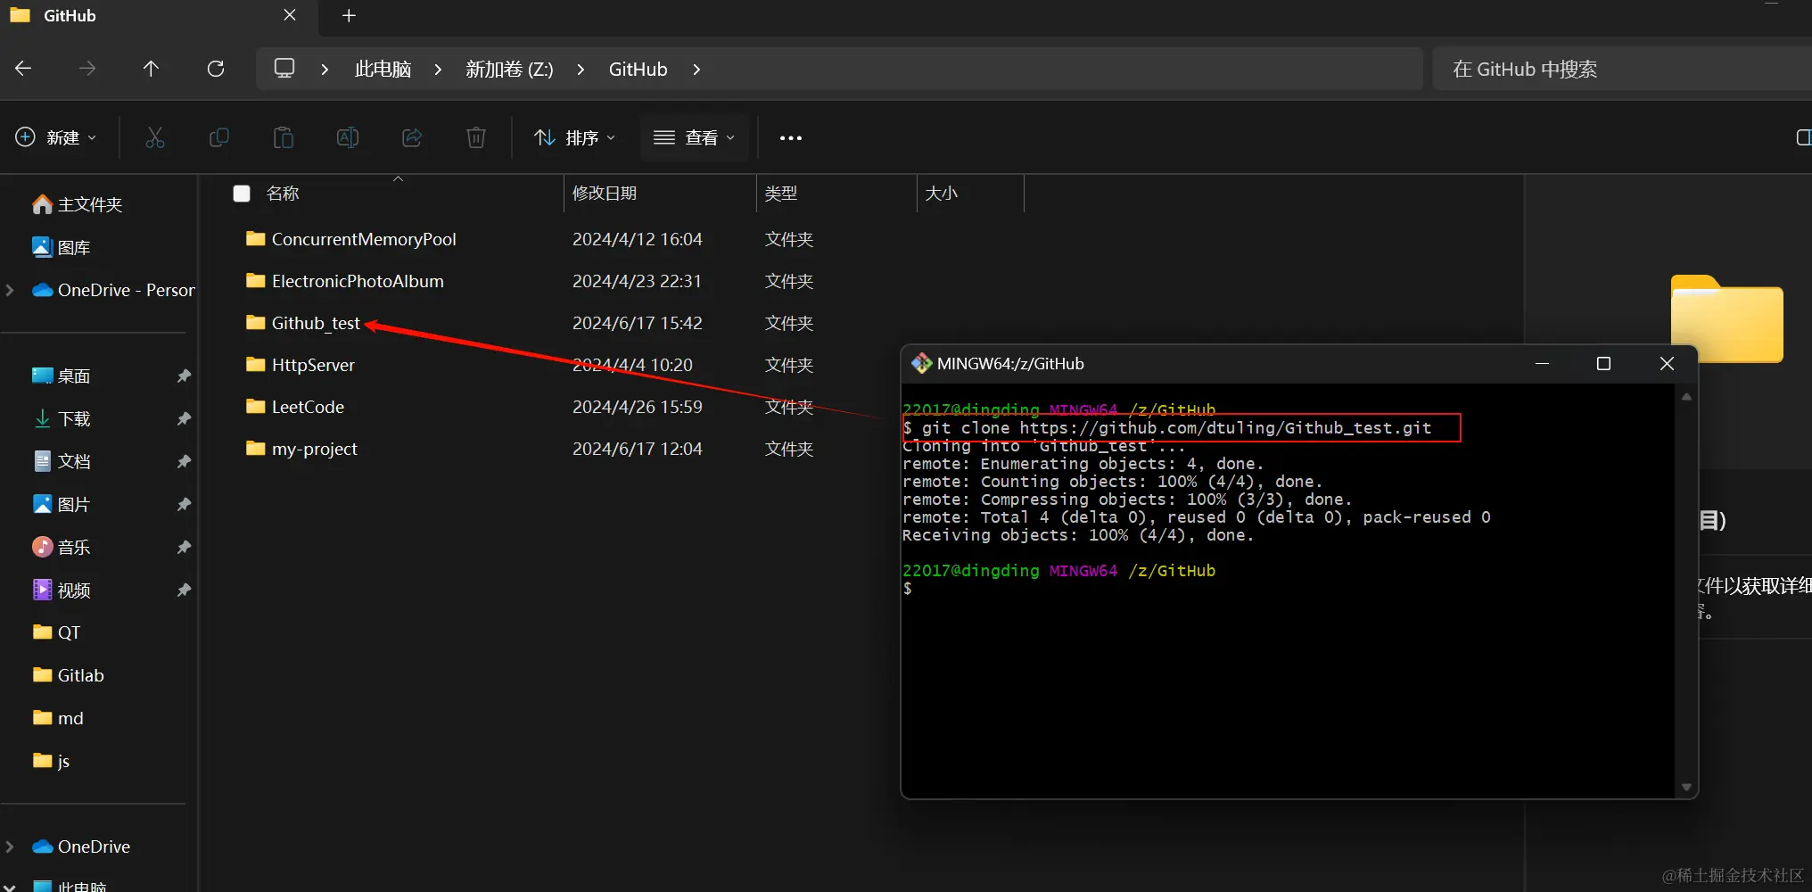Expand chevron after 新加卷 (Z:) breadcrumb
Viewport: 1812px width, 892px height.
coord(581,69)
